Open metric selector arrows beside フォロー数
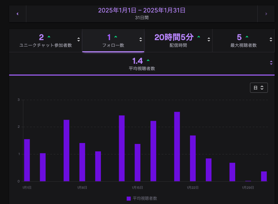This screenshot has height=204, width=278. click(141, 39)
